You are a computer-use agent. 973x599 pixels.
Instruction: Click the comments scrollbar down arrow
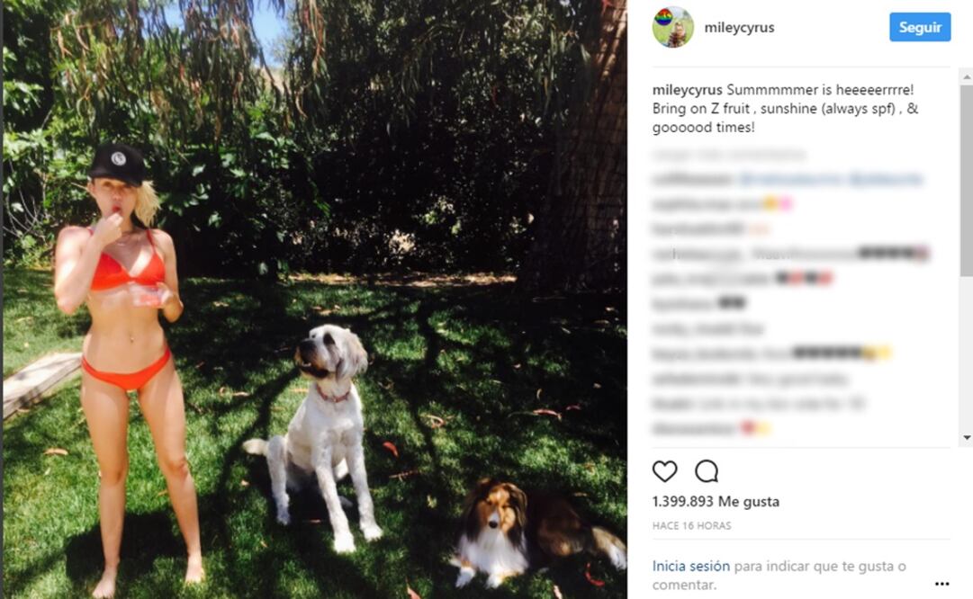(966, 438)
